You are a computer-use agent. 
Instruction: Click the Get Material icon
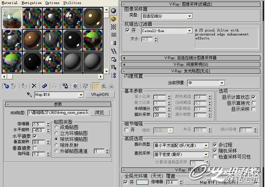[6, 86]
